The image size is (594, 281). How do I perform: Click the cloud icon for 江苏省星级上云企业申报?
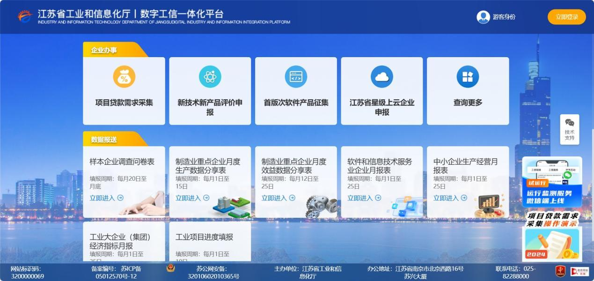pos(382,77)
